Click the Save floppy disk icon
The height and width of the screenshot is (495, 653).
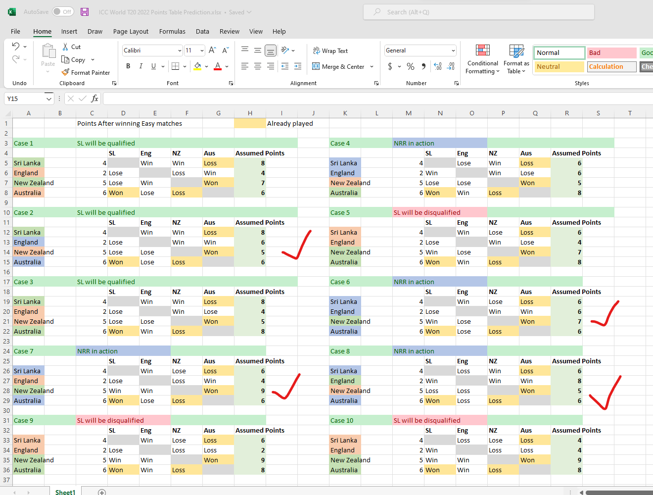pyautogui.click(x=85, y=12)
